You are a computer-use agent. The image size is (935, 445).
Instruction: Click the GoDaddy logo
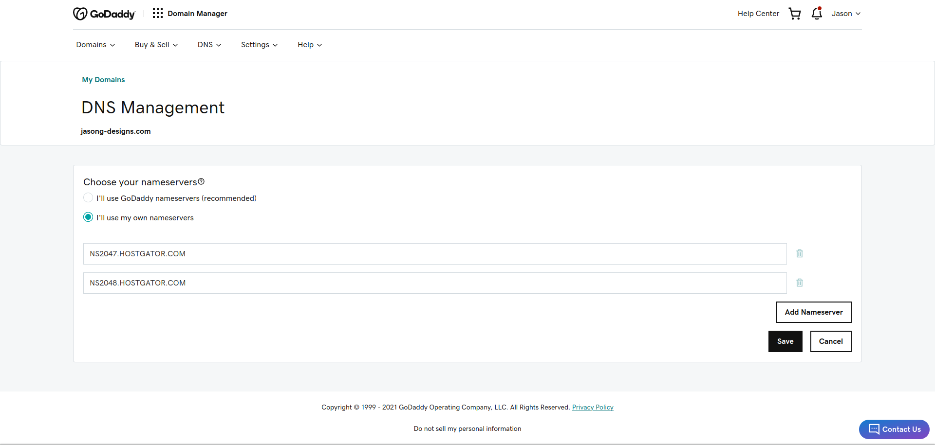pos(104,14)
